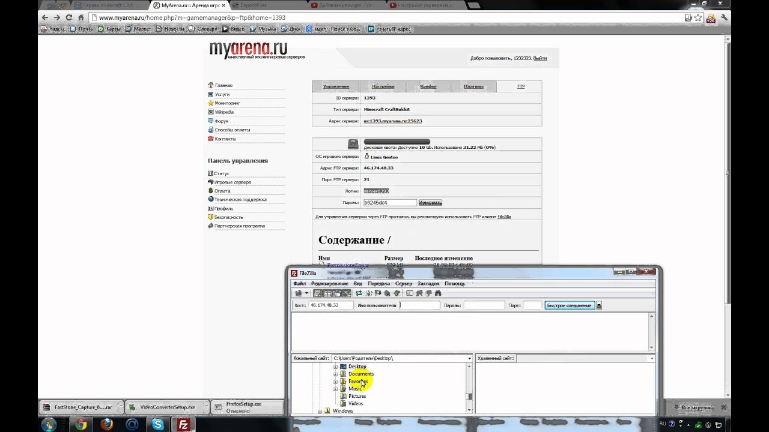
Task: Open the Помощь menu in FileZilla
Action: click(455, 283)
